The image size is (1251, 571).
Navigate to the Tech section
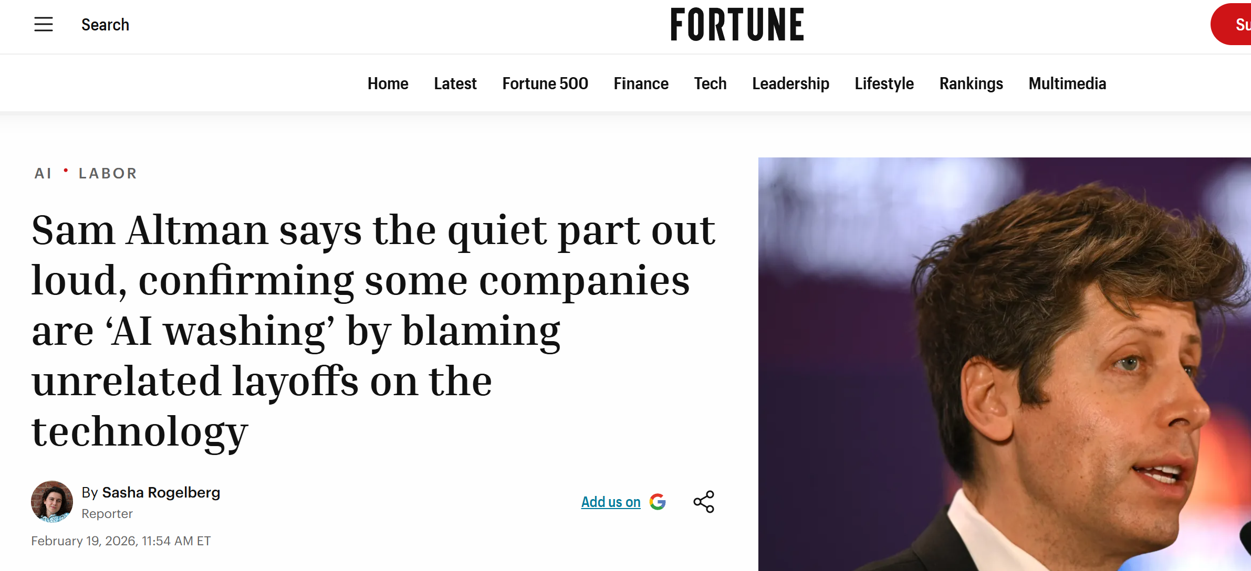pos(710,83)
